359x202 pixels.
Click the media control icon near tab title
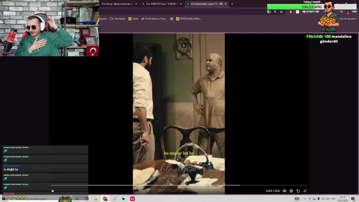[x=221, y=4]
